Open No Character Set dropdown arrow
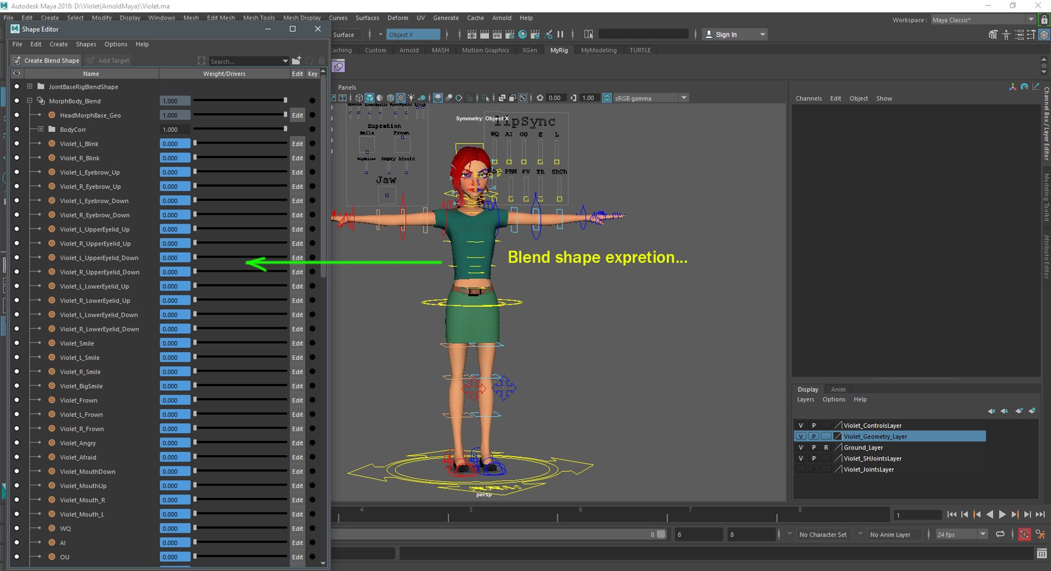This screenshot has height=571, width=1051. (789, 534)
